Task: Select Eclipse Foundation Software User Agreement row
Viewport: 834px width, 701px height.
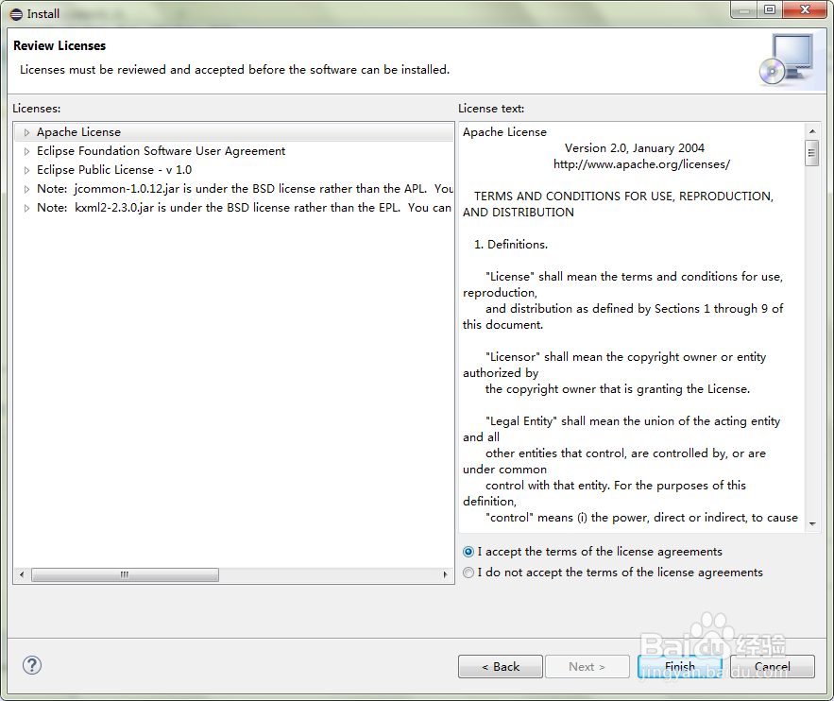Action: tap(234, 151)
